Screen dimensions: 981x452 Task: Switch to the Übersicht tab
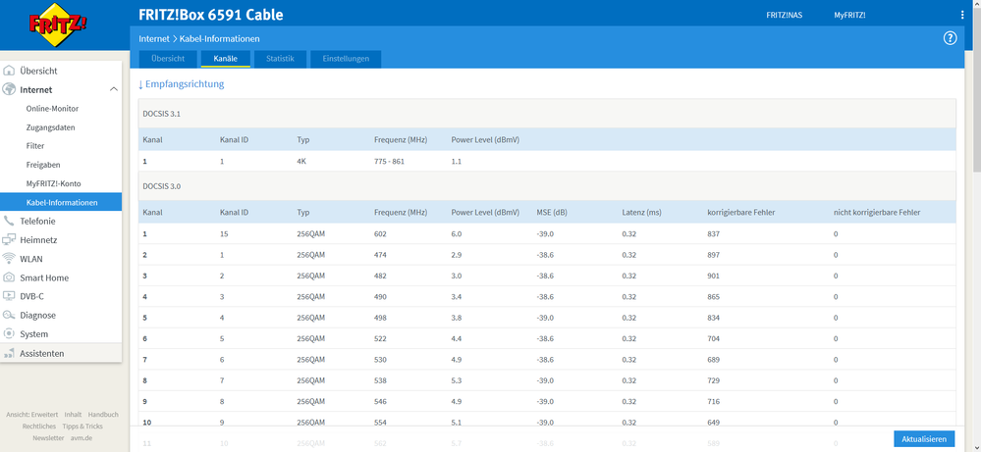(168, 59)
